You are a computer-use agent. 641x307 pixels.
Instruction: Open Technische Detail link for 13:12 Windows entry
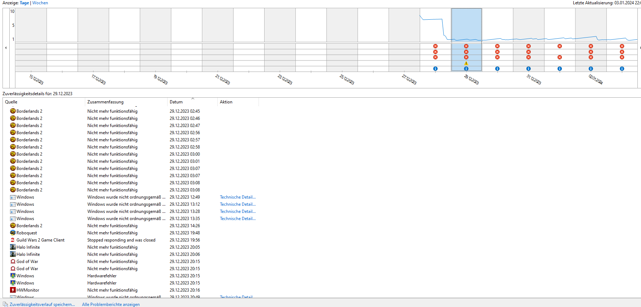[x=238, y=204]
